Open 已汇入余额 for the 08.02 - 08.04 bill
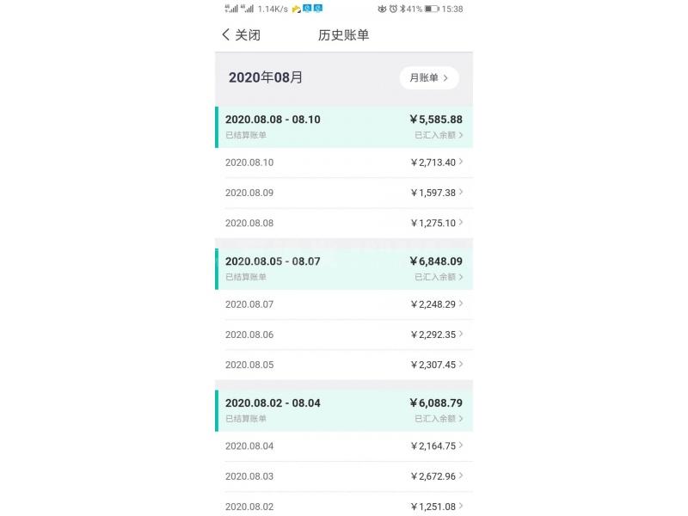688x516 pixels. pyautogui.click(x=439, y=419)
